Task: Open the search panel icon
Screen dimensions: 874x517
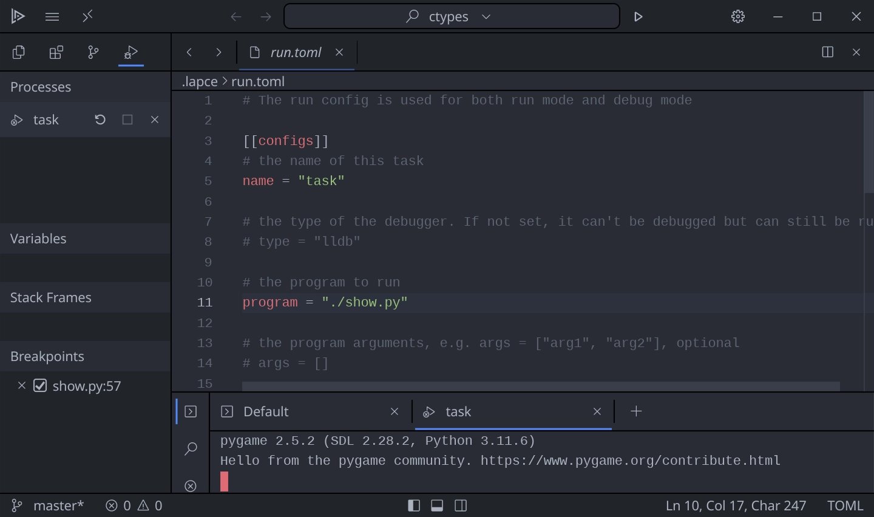Action: click(x=191, y=448)
